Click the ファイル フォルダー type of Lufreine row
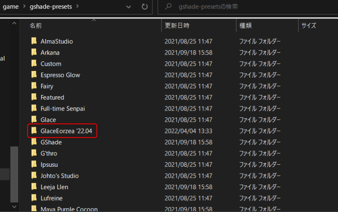This screenshot has height=212, width=338. (x=260, y=198)
